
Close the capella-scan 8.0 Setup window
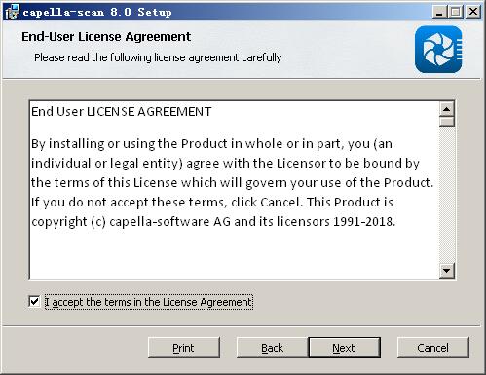[x=473, y=12]
